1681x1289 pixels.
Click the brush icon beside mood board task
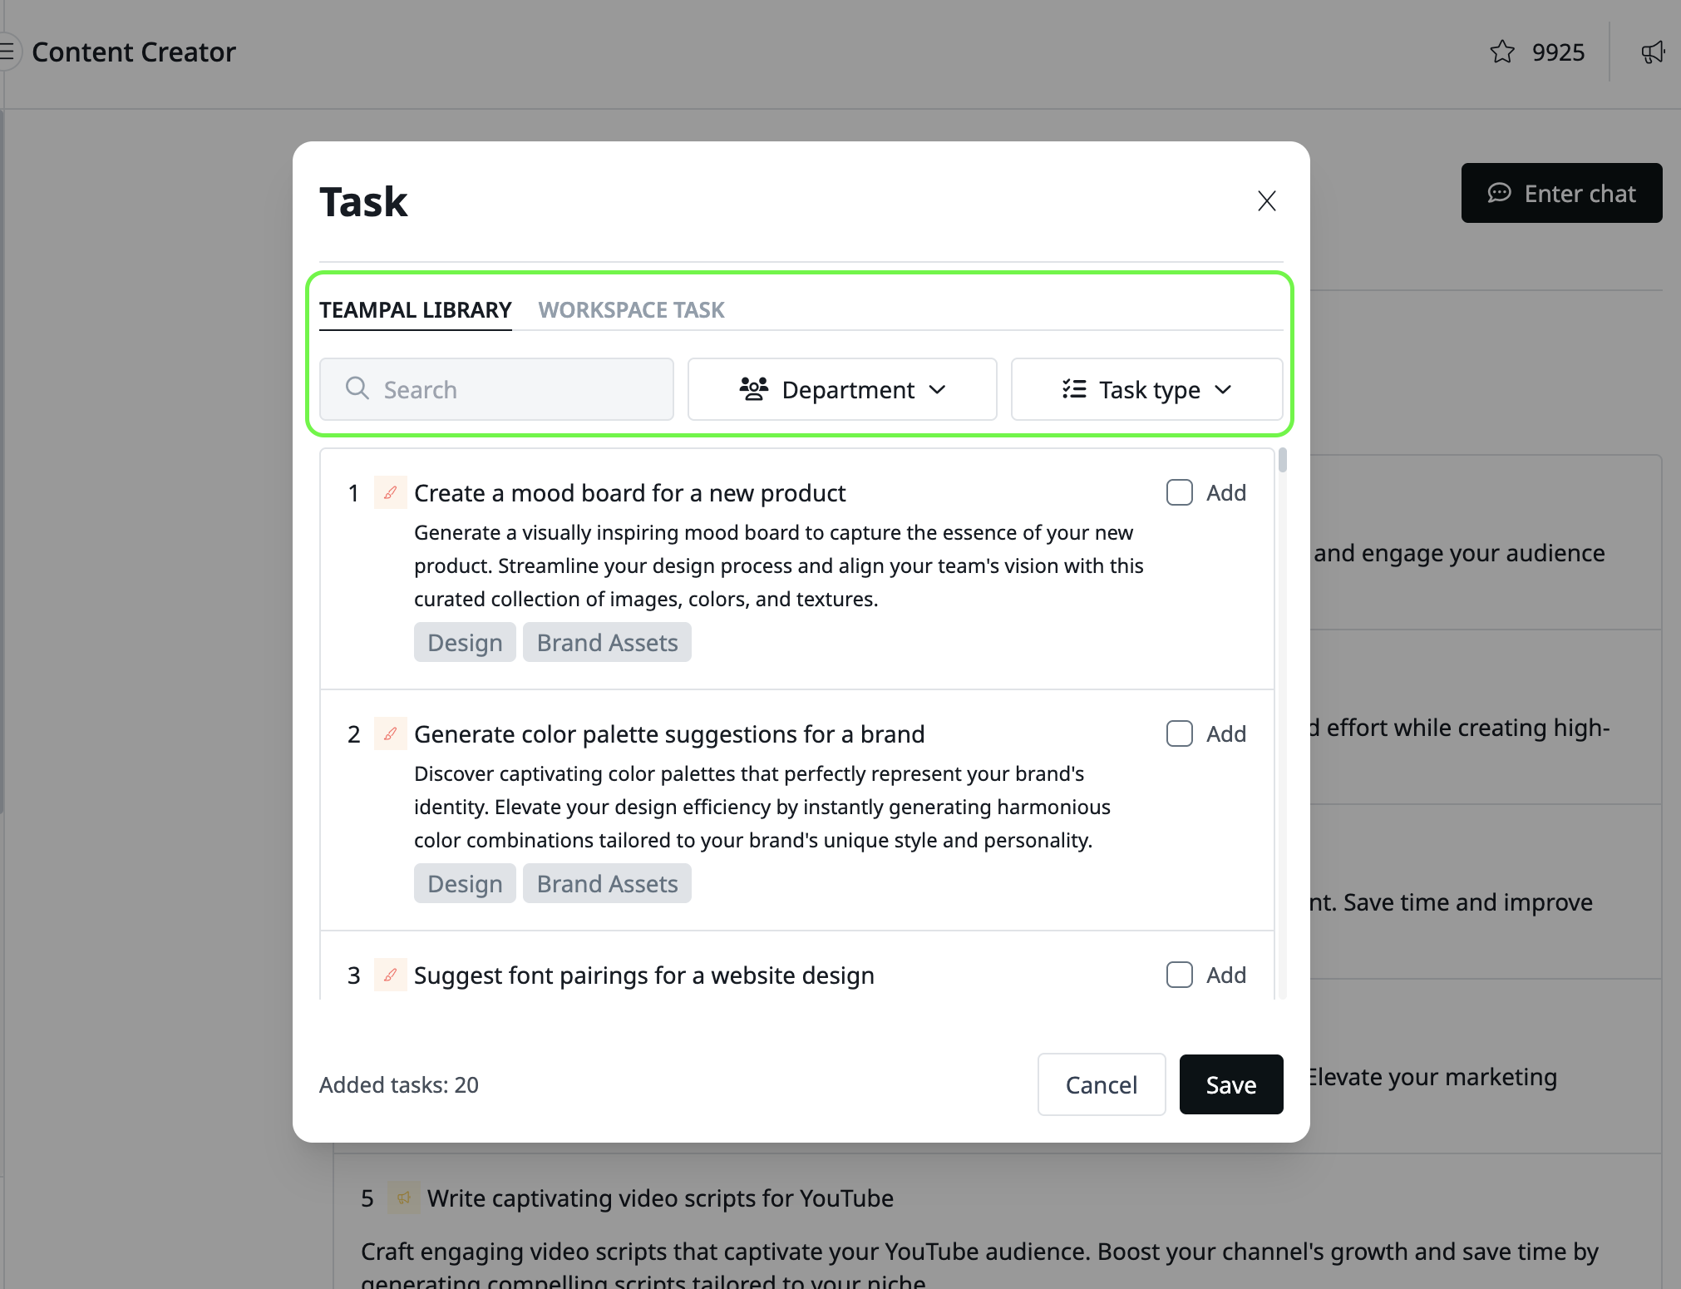click(x=390, y=492)
